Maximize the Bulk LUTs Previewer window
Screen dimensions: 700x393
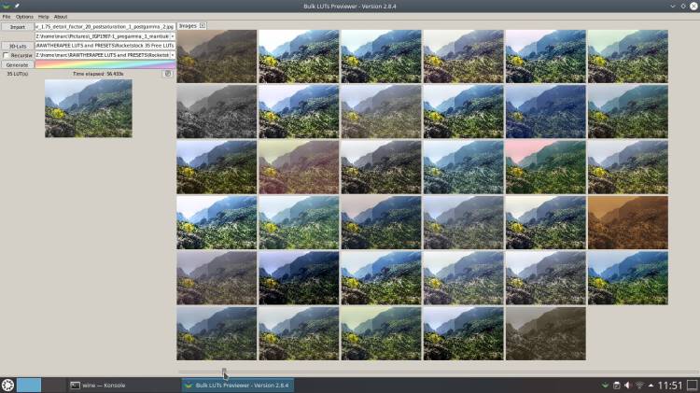(683, 6)
